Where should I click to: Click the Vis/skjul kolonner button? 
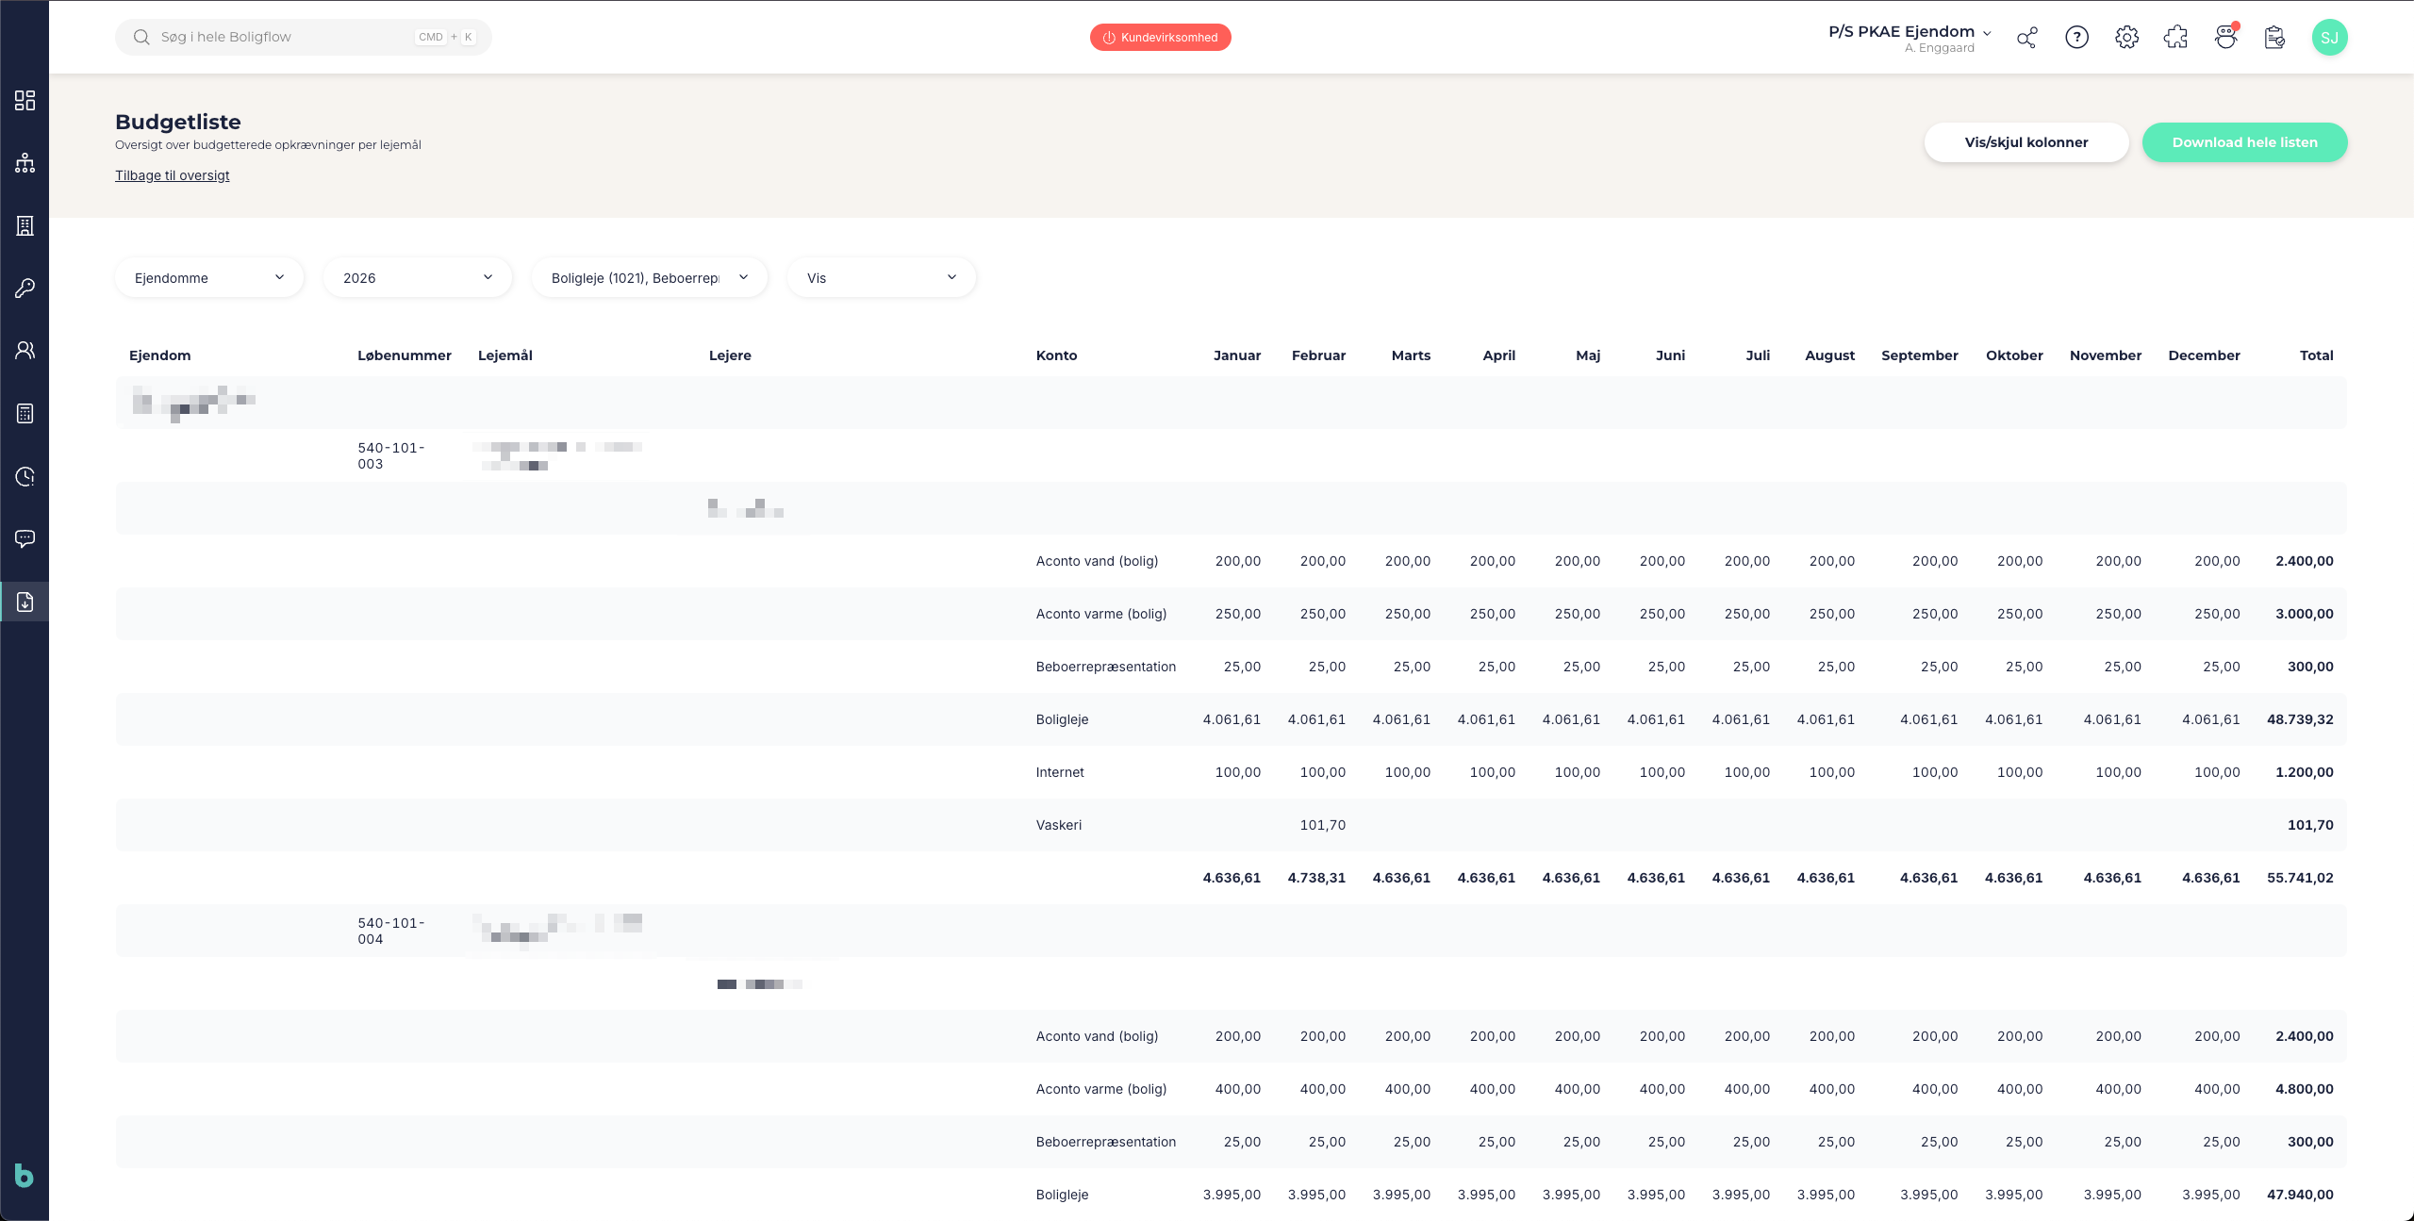pyautogui.click(x=2026, y=142)
